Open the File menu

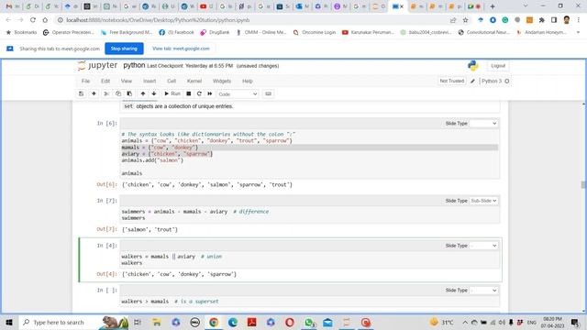click(85, 81)
